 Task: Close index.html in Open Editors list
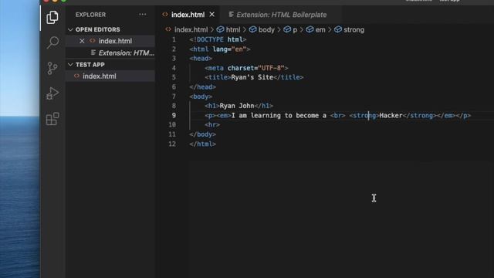[x=82, y=41]
